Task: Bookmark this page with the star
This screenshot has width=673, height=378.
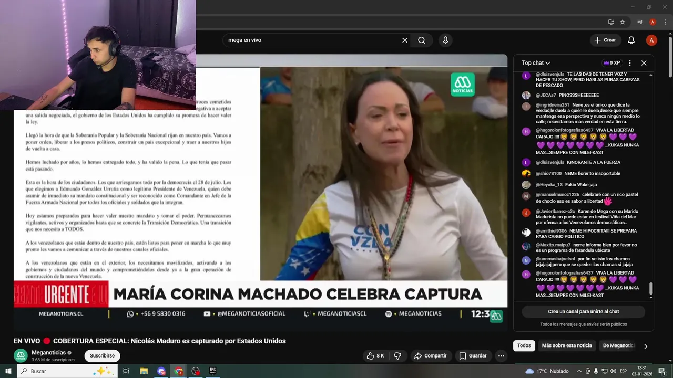Action: (623, 22)
